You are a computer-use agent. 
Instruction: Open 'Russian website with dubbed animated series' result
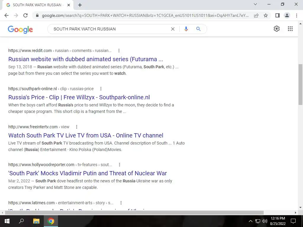86,59
